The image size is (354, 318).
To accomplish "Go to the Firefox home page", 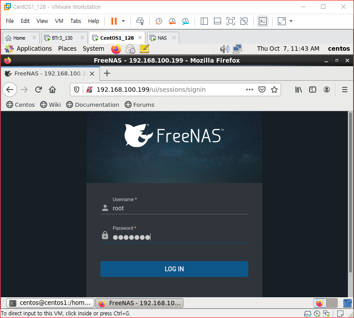I will pos(52,90).
